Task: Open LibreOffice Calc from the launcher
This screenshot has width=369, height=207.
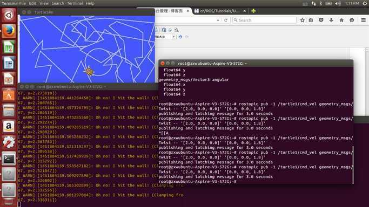Action: pyautogui.click(x=9, y=47)
